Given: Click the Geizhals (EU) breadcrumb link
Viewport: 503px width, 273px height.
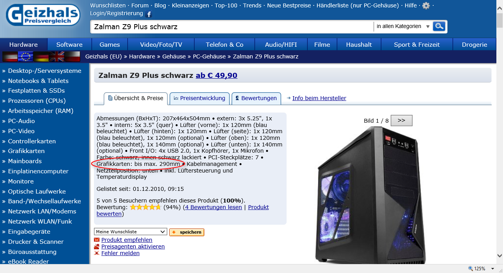Looking at the screenshot, I should tap(104, 56).
